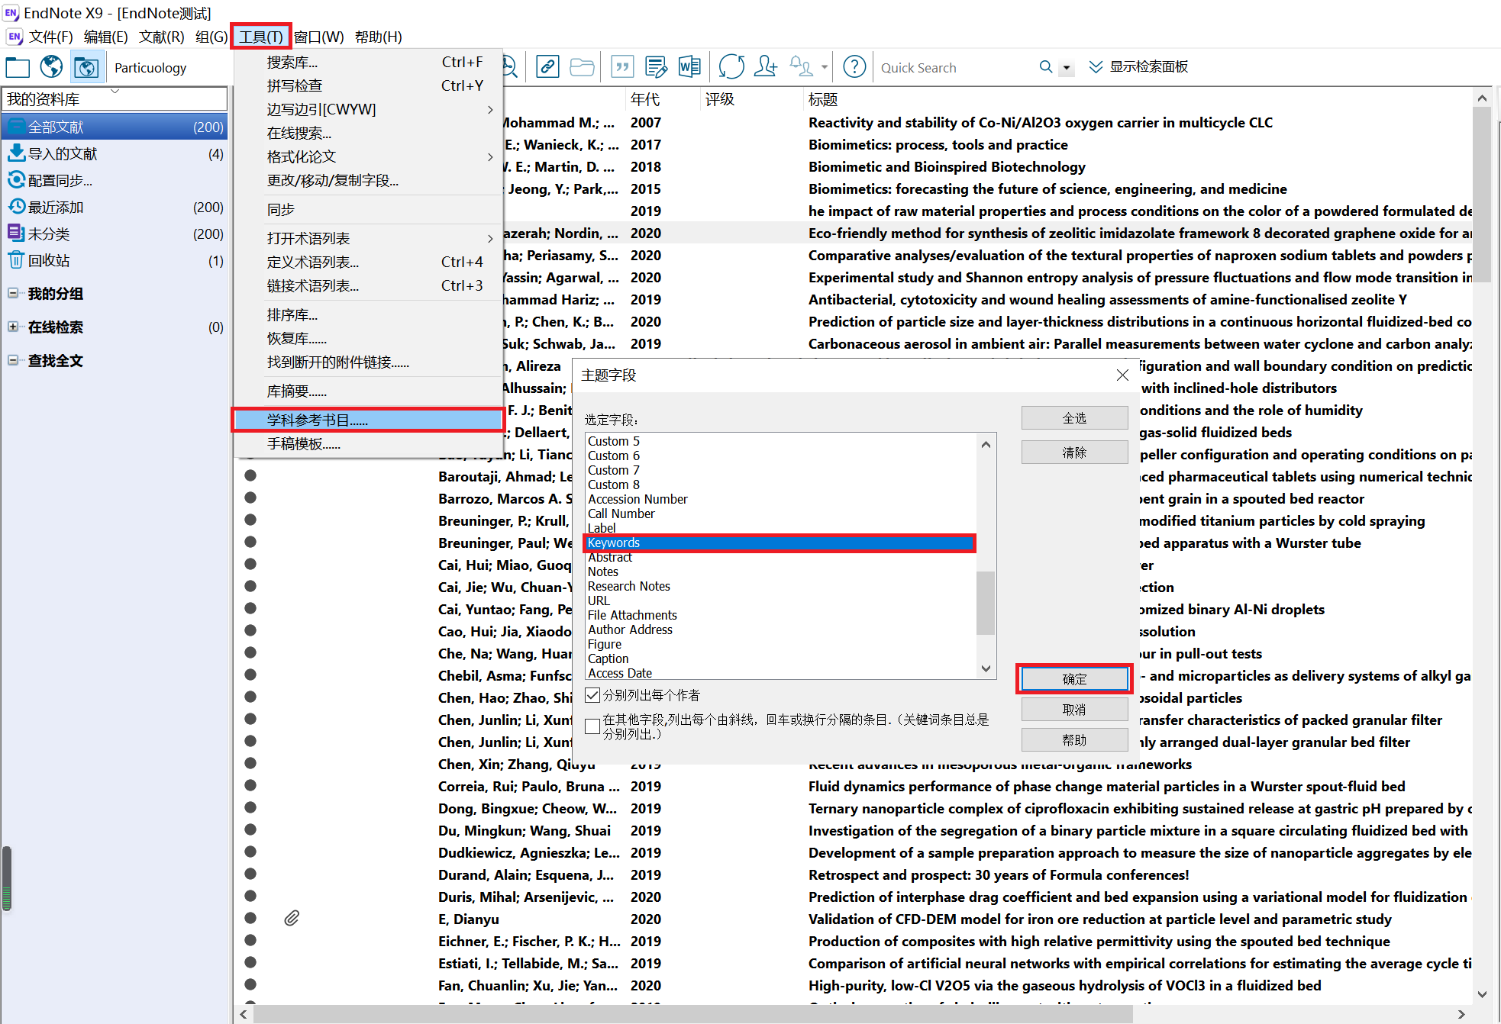This screenshot has height=1024, width=1501.
Task: Open the 文件(F) menu
Action: (50, 37)
